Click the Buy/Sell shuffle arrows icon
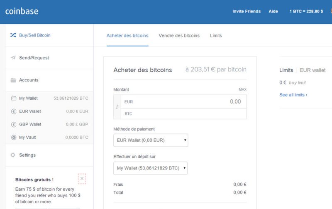Screen dimensions: 332x209 coord(13,35)
